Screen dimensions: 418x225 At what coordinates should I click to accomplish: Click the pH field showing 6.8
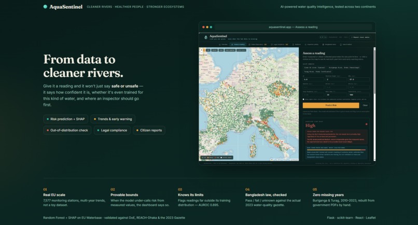(313, 79)
